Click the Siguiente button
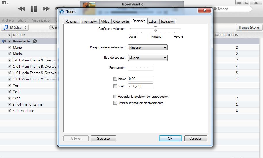 click(103, 139)
